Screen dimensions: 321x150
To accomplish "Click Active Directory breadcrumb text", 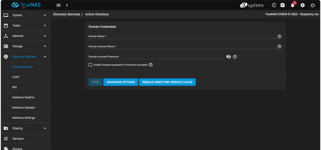I will click(97, 14).
